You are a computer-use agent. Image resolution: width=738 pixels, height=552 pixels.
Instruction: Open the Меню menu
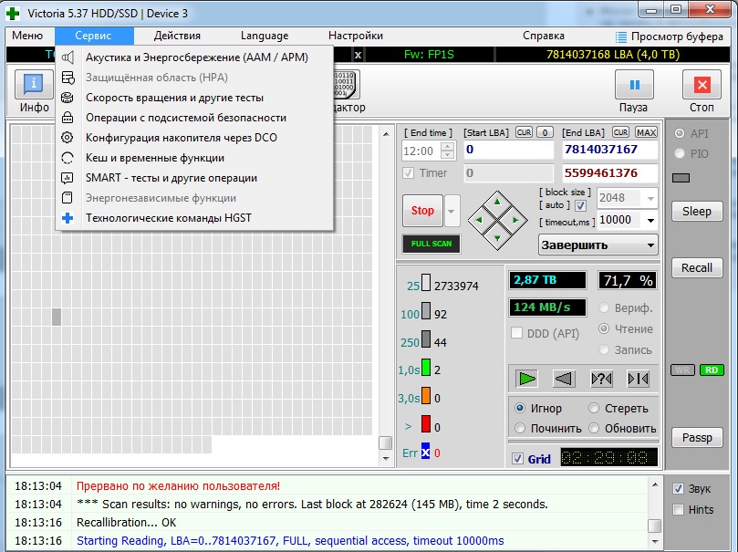(27, 36)
